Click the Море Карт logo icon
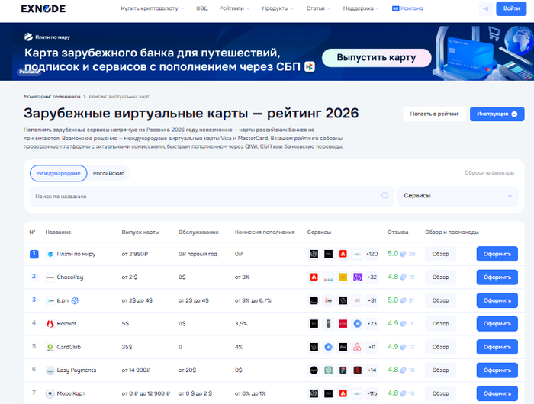The height and width of the screenshot is (404, 534). tap(50, 393)
